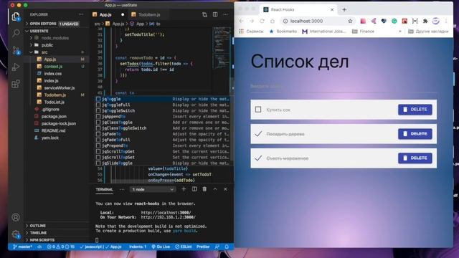
Task: Check the 'Купить сок' todo checkbox
Action: [x=258, y=110]
